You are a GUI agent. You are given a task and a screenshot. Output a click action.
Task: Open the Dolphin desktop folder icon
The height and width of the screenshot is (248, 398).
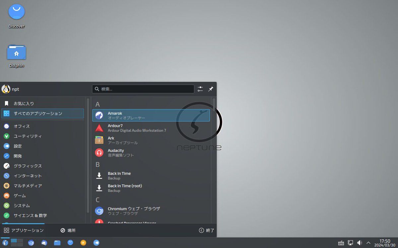point(17,56)
